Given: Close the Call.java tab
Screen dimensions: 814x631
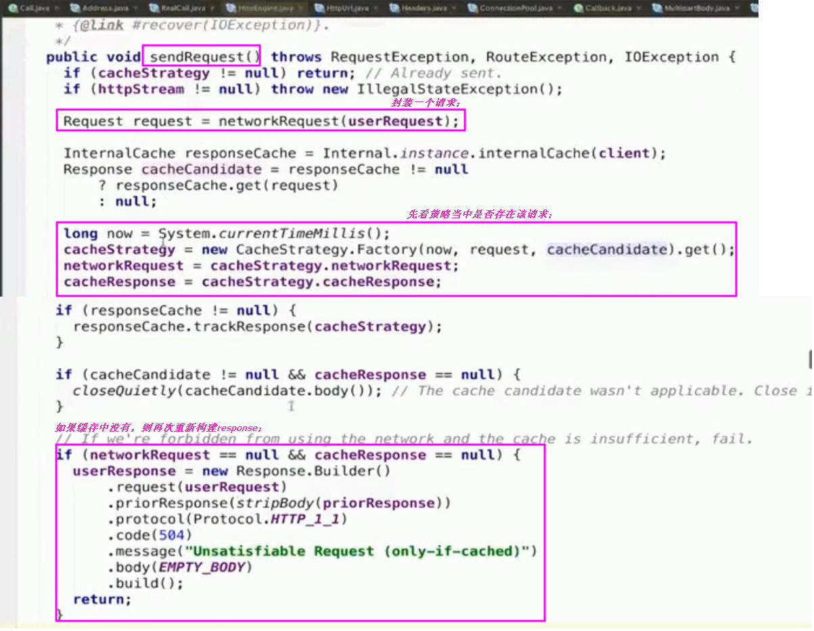Looking at the screenshot, I should 55,8.
